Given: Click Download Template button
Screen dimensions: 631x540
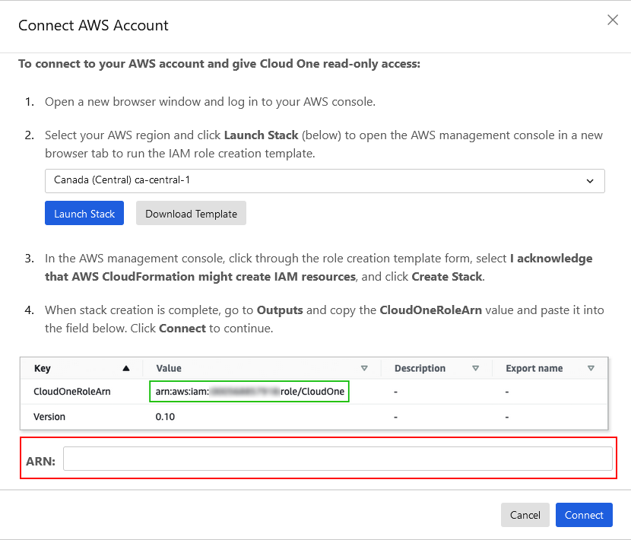Looking at the screenshot, I should [x=191, y=213].
